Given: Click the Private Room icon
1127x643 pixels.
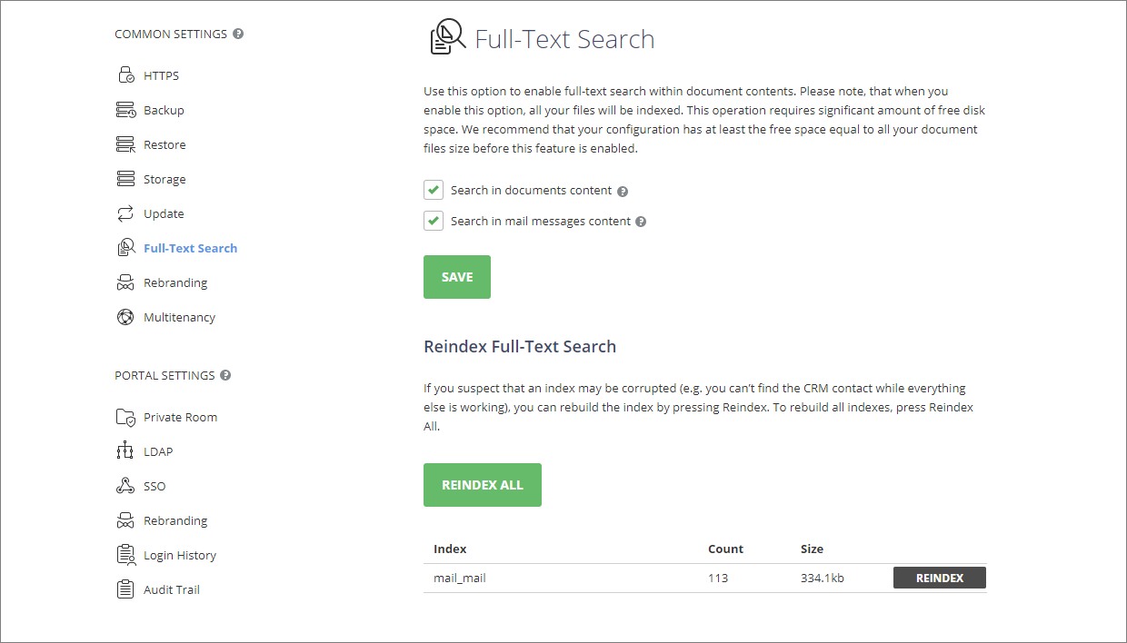Looking at the screenshot, I should coord(126,416).
